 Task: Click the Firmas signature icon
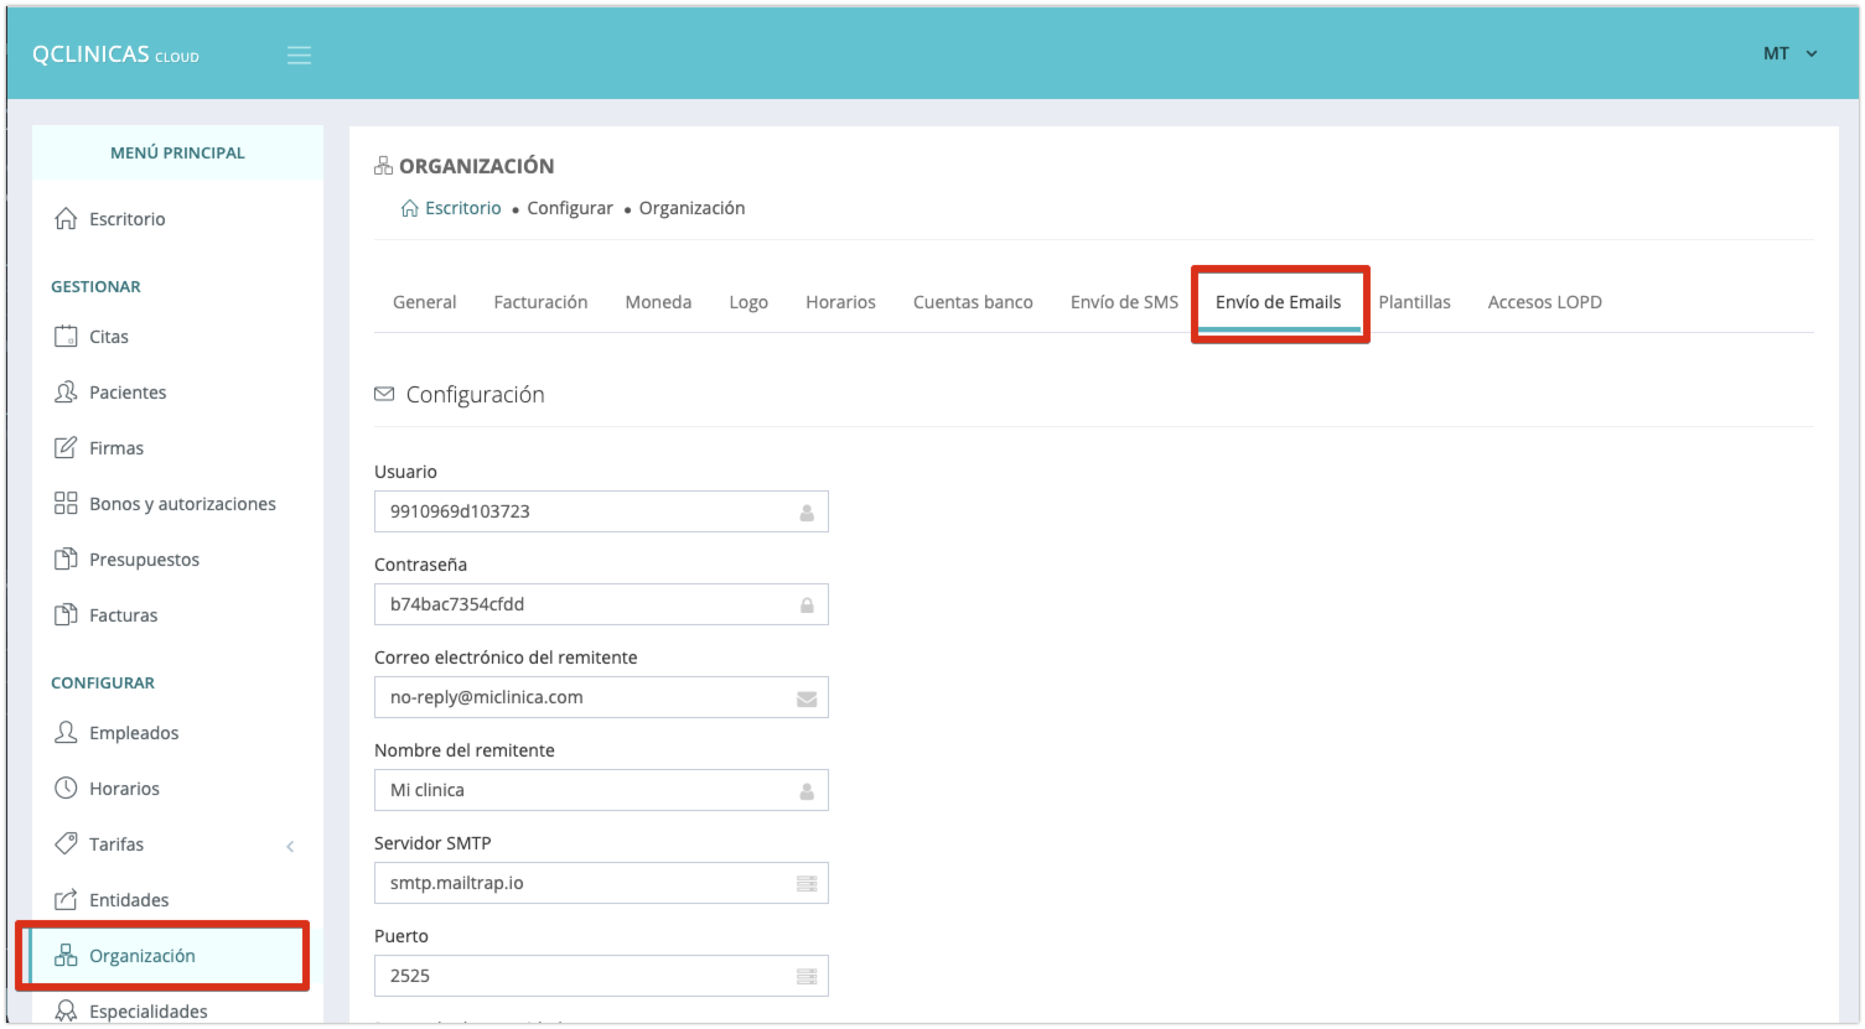(x=66, y=448)
